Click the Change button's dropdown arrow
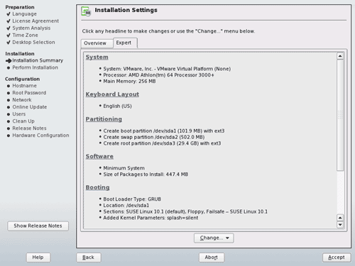This screenshot has height=266, width=355. point(227,238)
